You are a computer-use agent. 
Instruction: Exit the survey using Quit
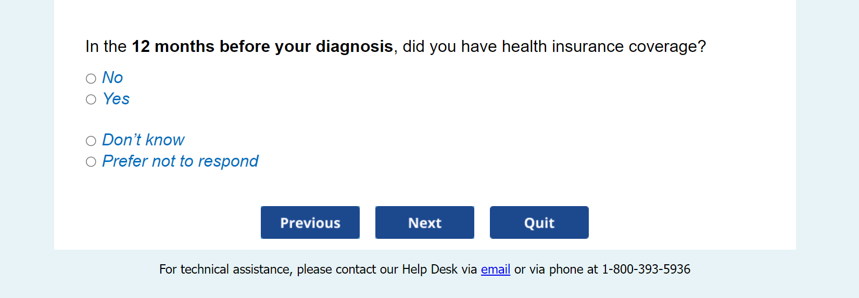[x=539, y=223]
